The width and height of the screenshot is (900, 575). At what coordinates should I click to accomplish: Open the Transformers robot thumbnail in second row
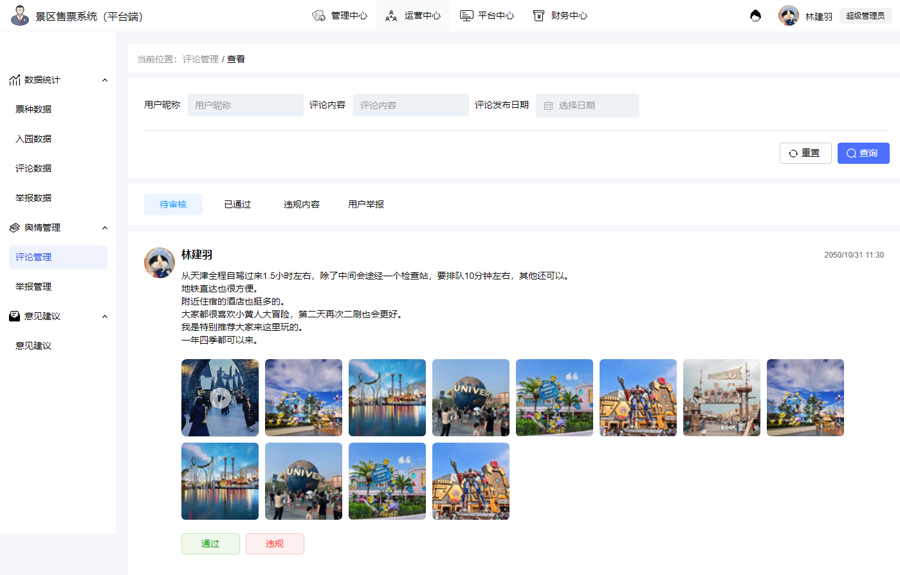click(471, 481)
